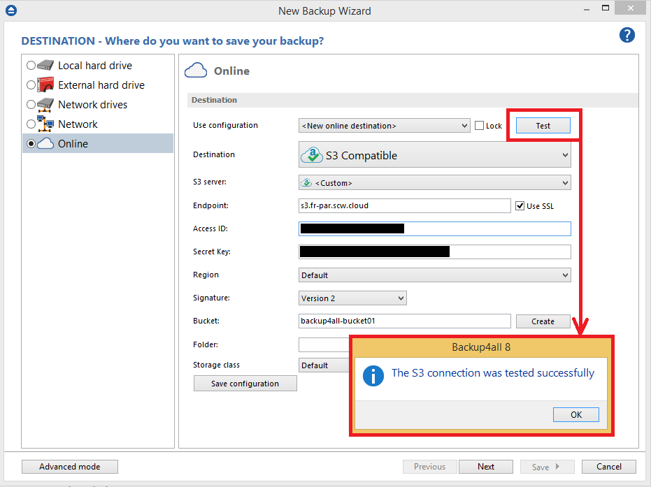This screenshot has height=487, width=651.
Task: Maximize the New Backup Wizard window
Action: (606, 8)
